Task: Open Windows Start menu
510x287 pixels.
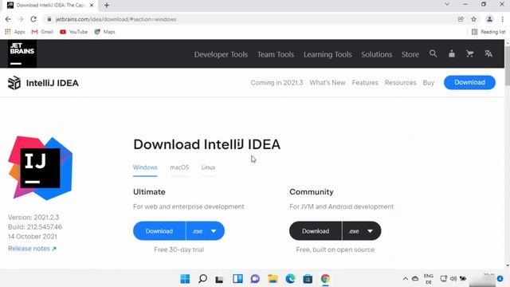Action: point(185,279)
